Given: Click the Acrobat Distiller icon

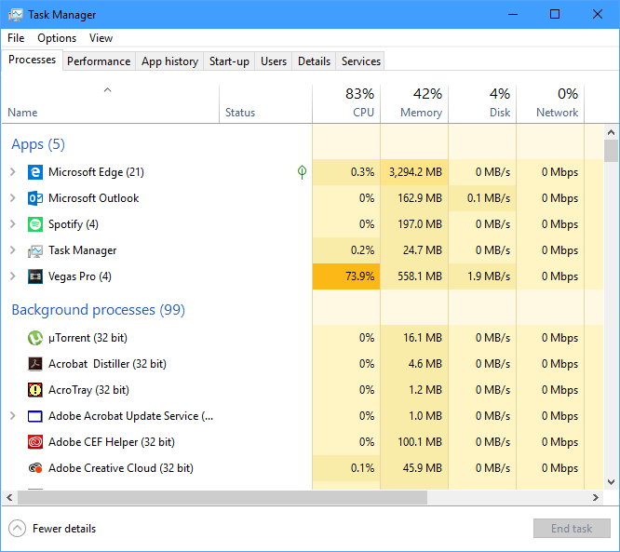Looking at the screenshot, I should click(x=35, y=364).
